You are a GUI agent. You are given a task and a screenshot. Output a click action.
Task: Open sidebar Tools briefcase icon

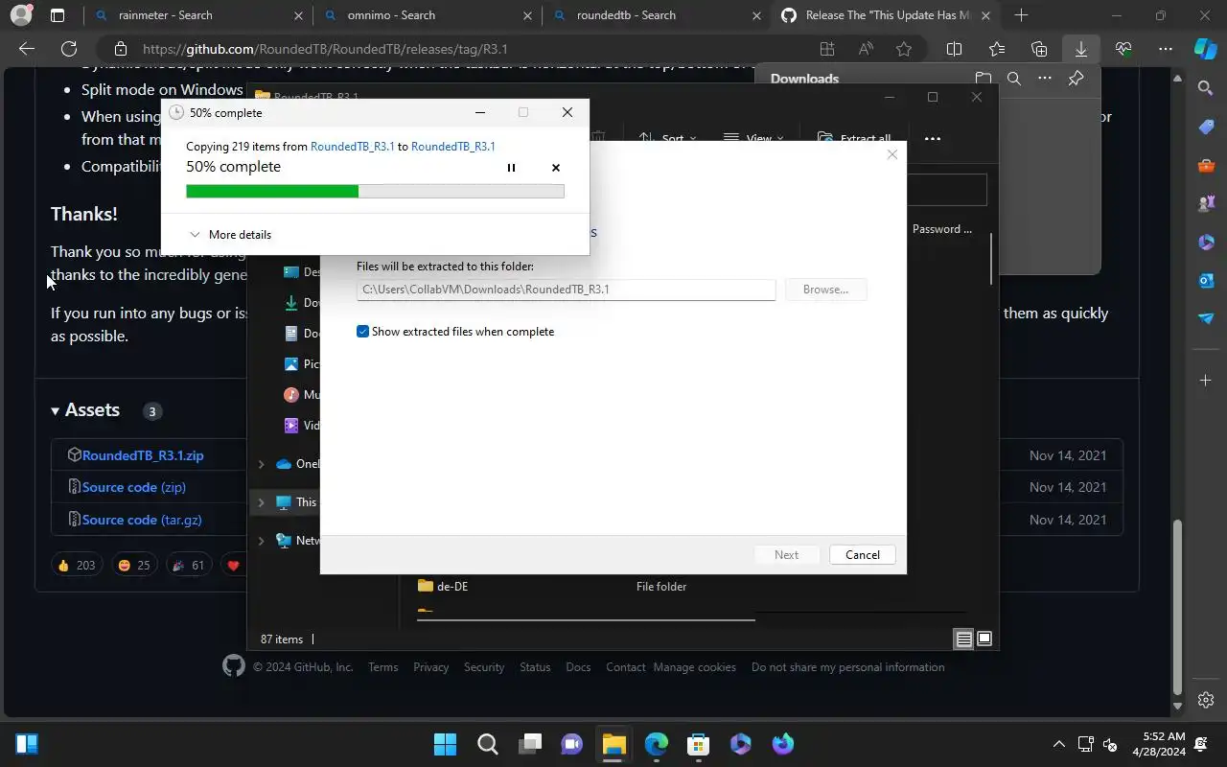[x=1206, y=165]
